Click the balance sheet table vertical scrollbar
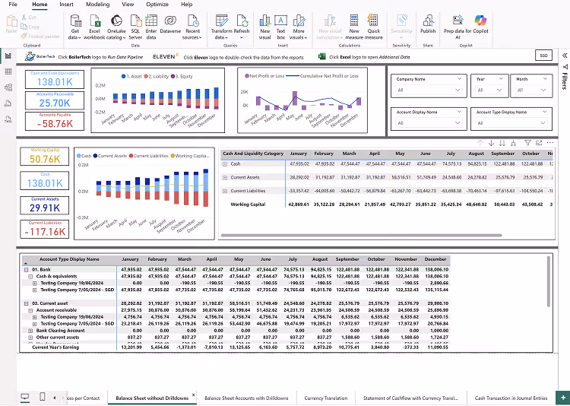570x406 pixels. pyautogui.click(x=549, y=281)
